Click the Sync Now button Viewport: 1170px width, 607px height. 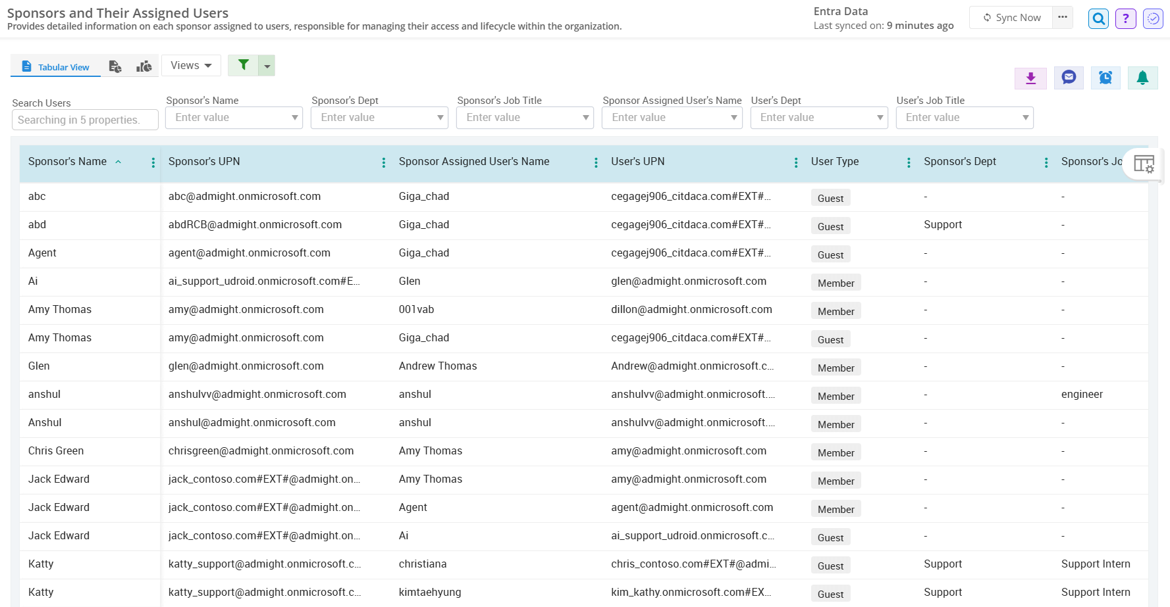pyautogui.click(x=1011, y=18)
